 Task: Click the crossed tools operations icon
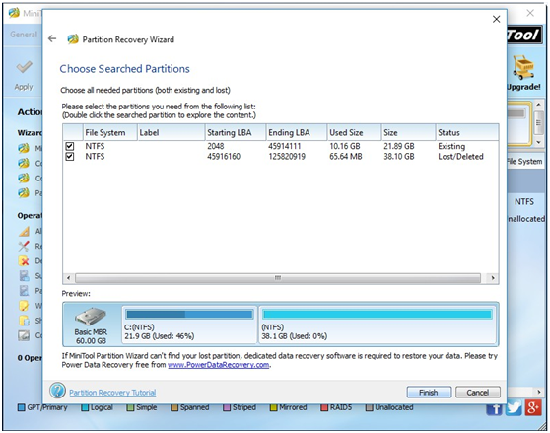pyautogui.click(x=24, y=246)
